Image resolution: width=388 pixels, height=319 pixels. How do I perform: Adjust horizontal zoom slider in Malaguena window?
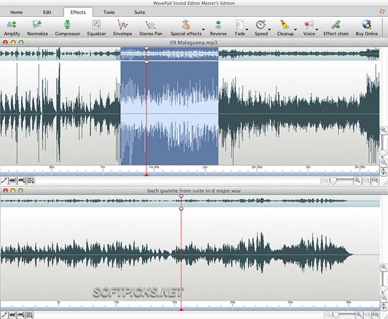(x=333, y=181)
